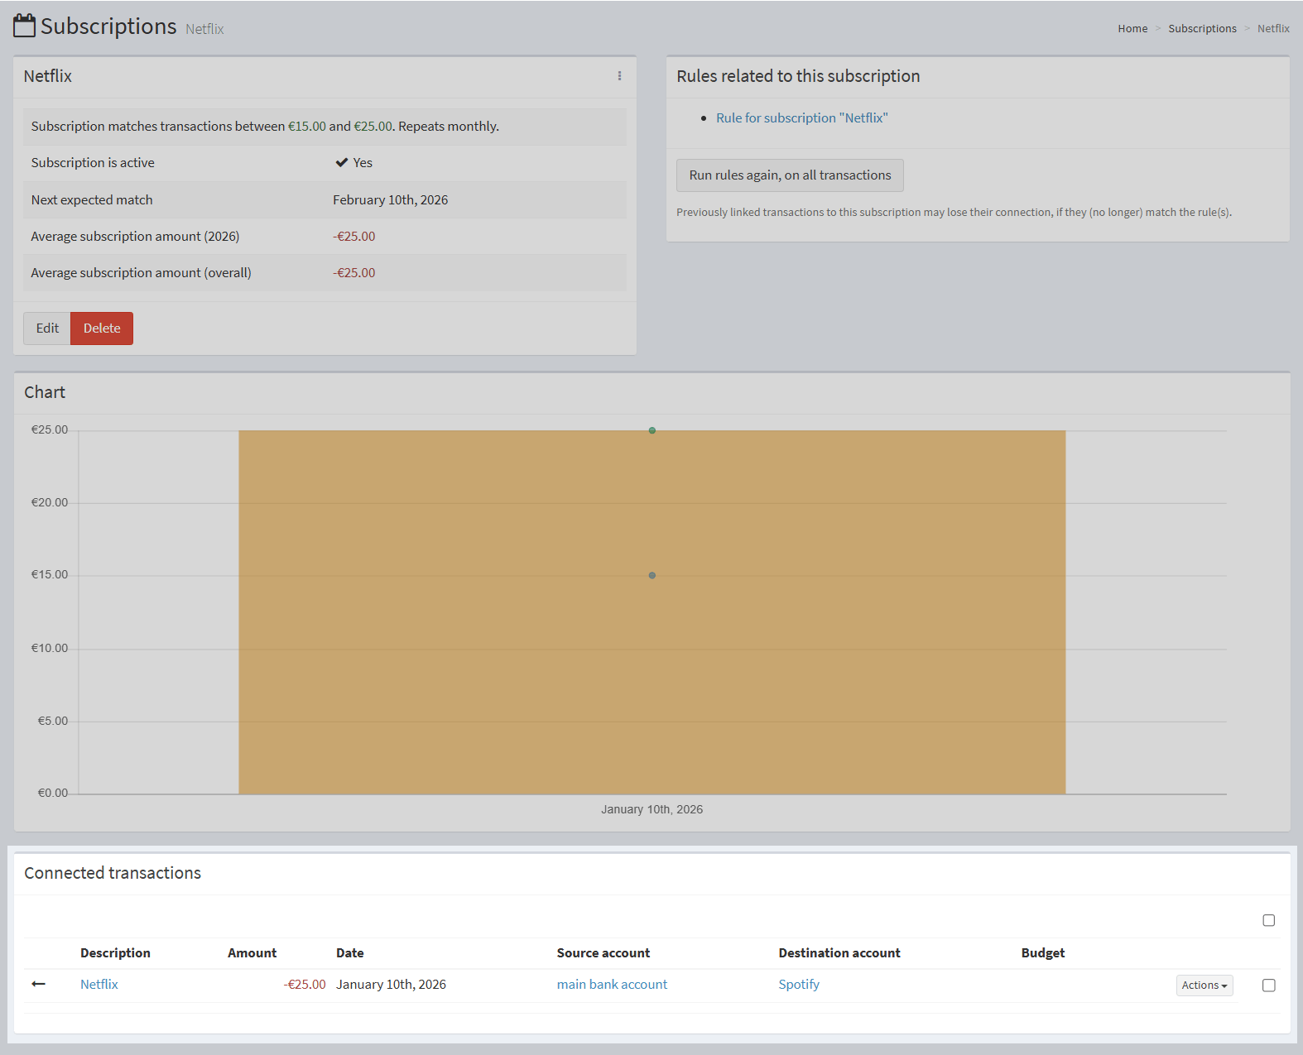Click the Connected transactions heading
Screen dimensions: 1303x1055
[x=113, y=873]
